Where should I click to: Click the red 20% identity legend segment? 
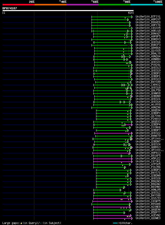19,5
